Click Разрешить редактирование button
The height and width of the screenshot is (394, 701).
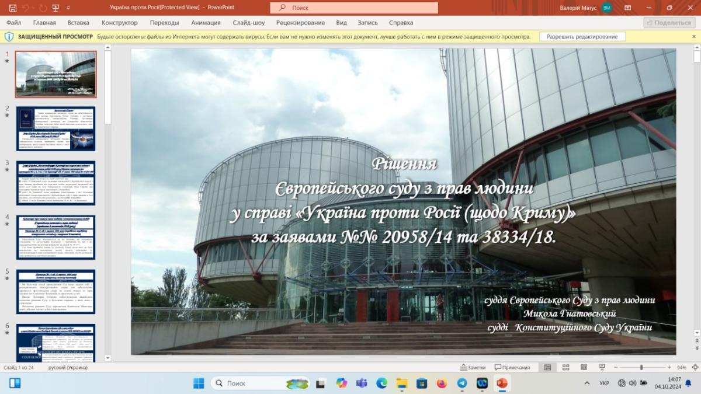click(582, 37)
